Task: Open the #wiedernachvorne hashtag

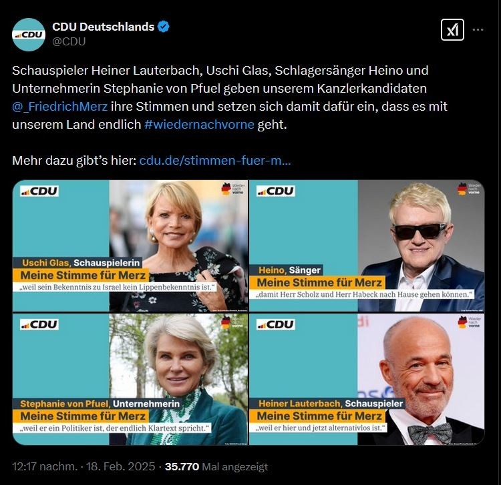Action: pos(199,125)
